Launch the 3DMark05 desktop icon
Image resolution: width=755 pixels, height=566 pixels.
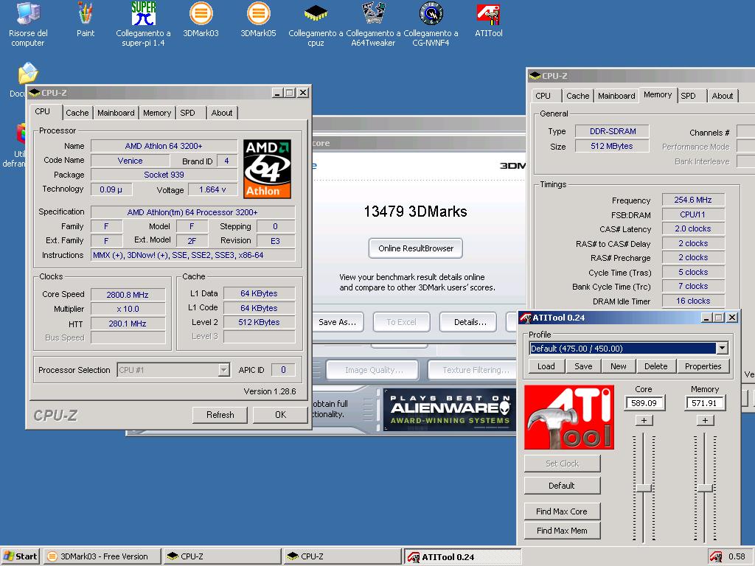coord(259,20)
